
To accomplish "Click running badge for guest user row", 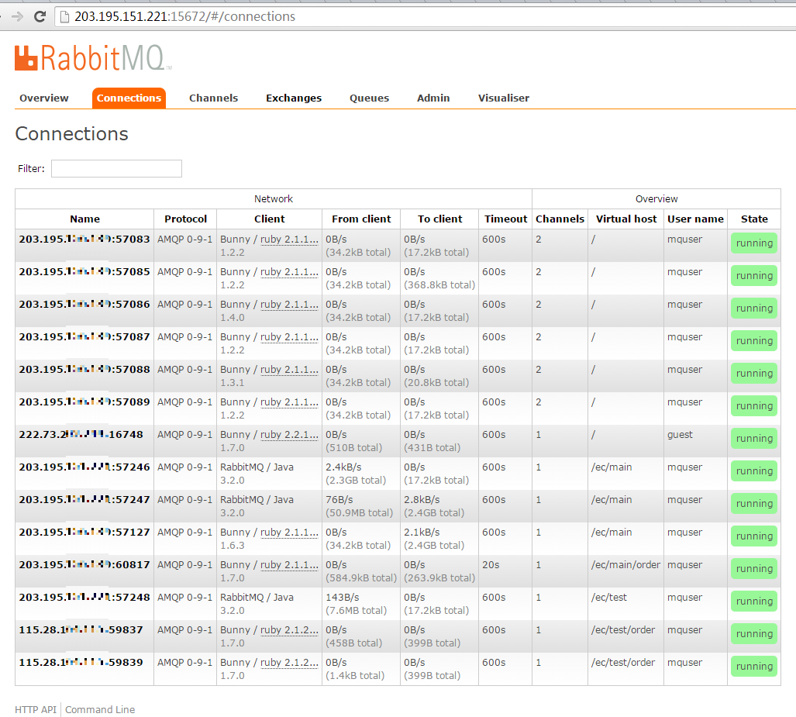I will (754, 438).
